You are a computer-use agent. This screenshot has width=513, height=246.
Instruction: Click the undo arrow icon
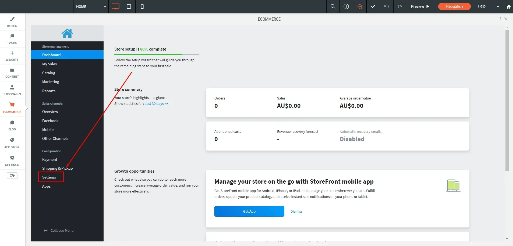point(387,6)
